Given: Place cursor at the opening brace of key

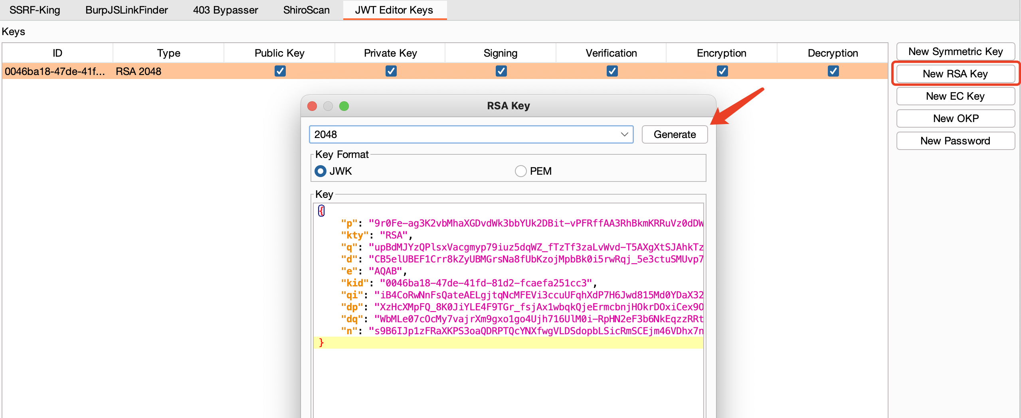Looking at the screenshot, I should [x=321, y=211].
